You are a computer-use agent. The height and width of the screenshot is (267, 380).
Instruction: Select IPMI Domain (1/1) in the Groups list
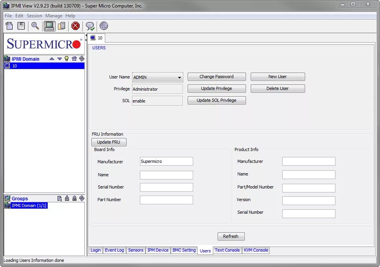click(x=26, y=205)
